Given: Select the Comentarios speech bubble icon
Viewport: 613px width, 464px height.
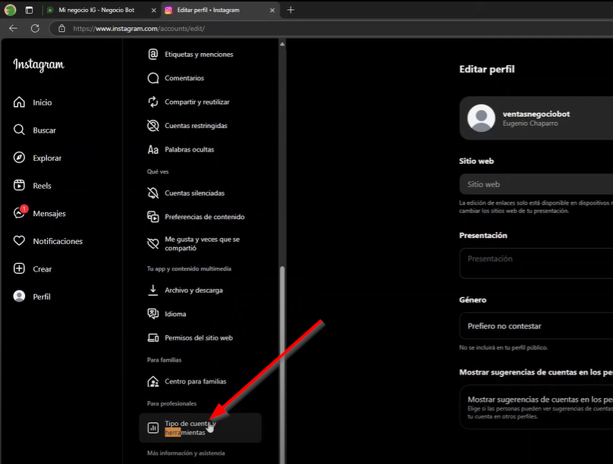Looking at the screenshot, I should (152, 78).
